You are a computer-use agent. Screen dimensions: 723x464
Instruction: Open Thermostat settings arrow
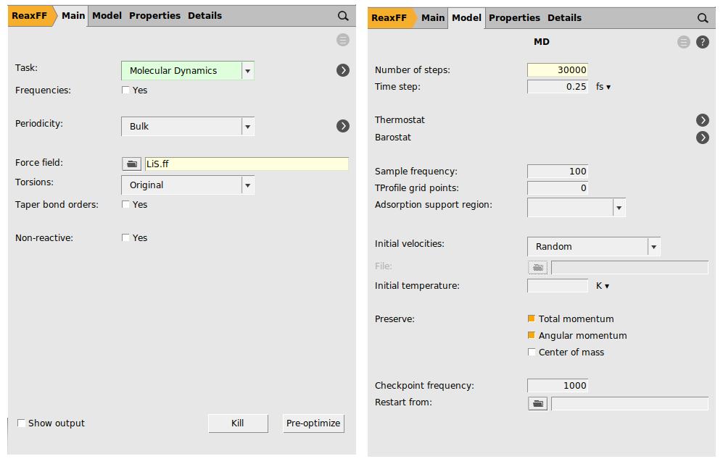(x=703, y=120)
